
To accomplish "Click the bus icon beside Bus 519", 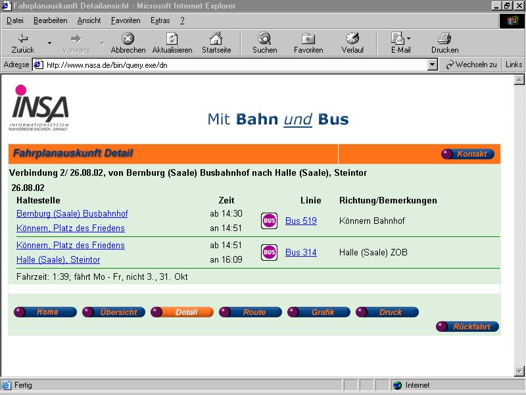I will (x=269, y=221).
